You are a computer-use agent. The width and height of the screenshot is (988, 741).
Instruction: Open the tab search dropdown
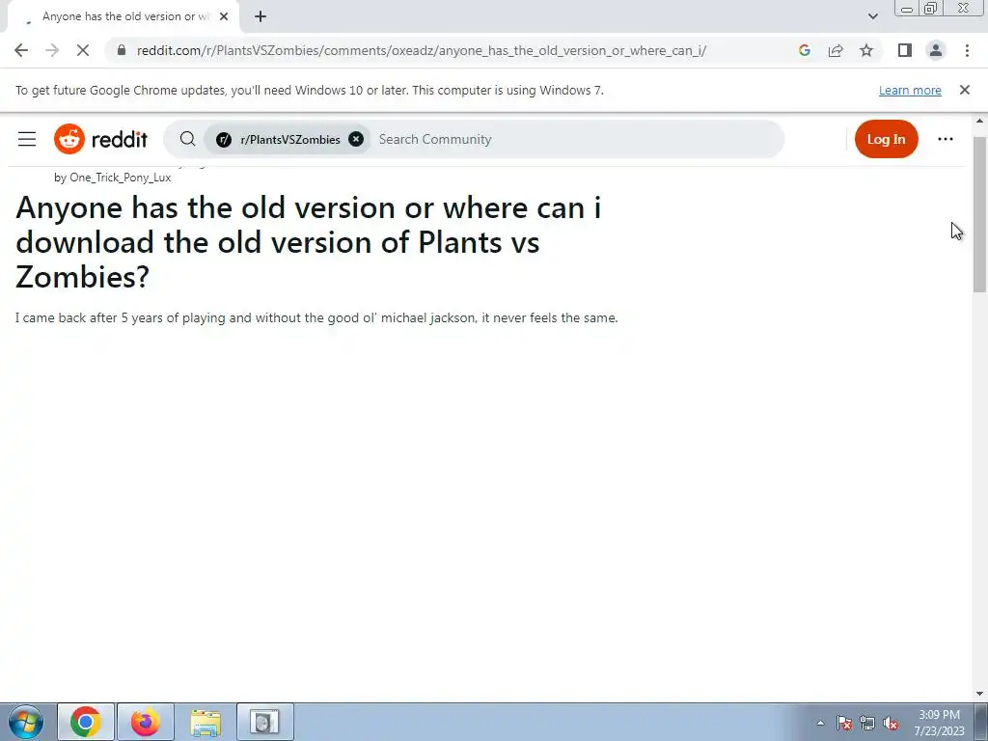(872, 16)
